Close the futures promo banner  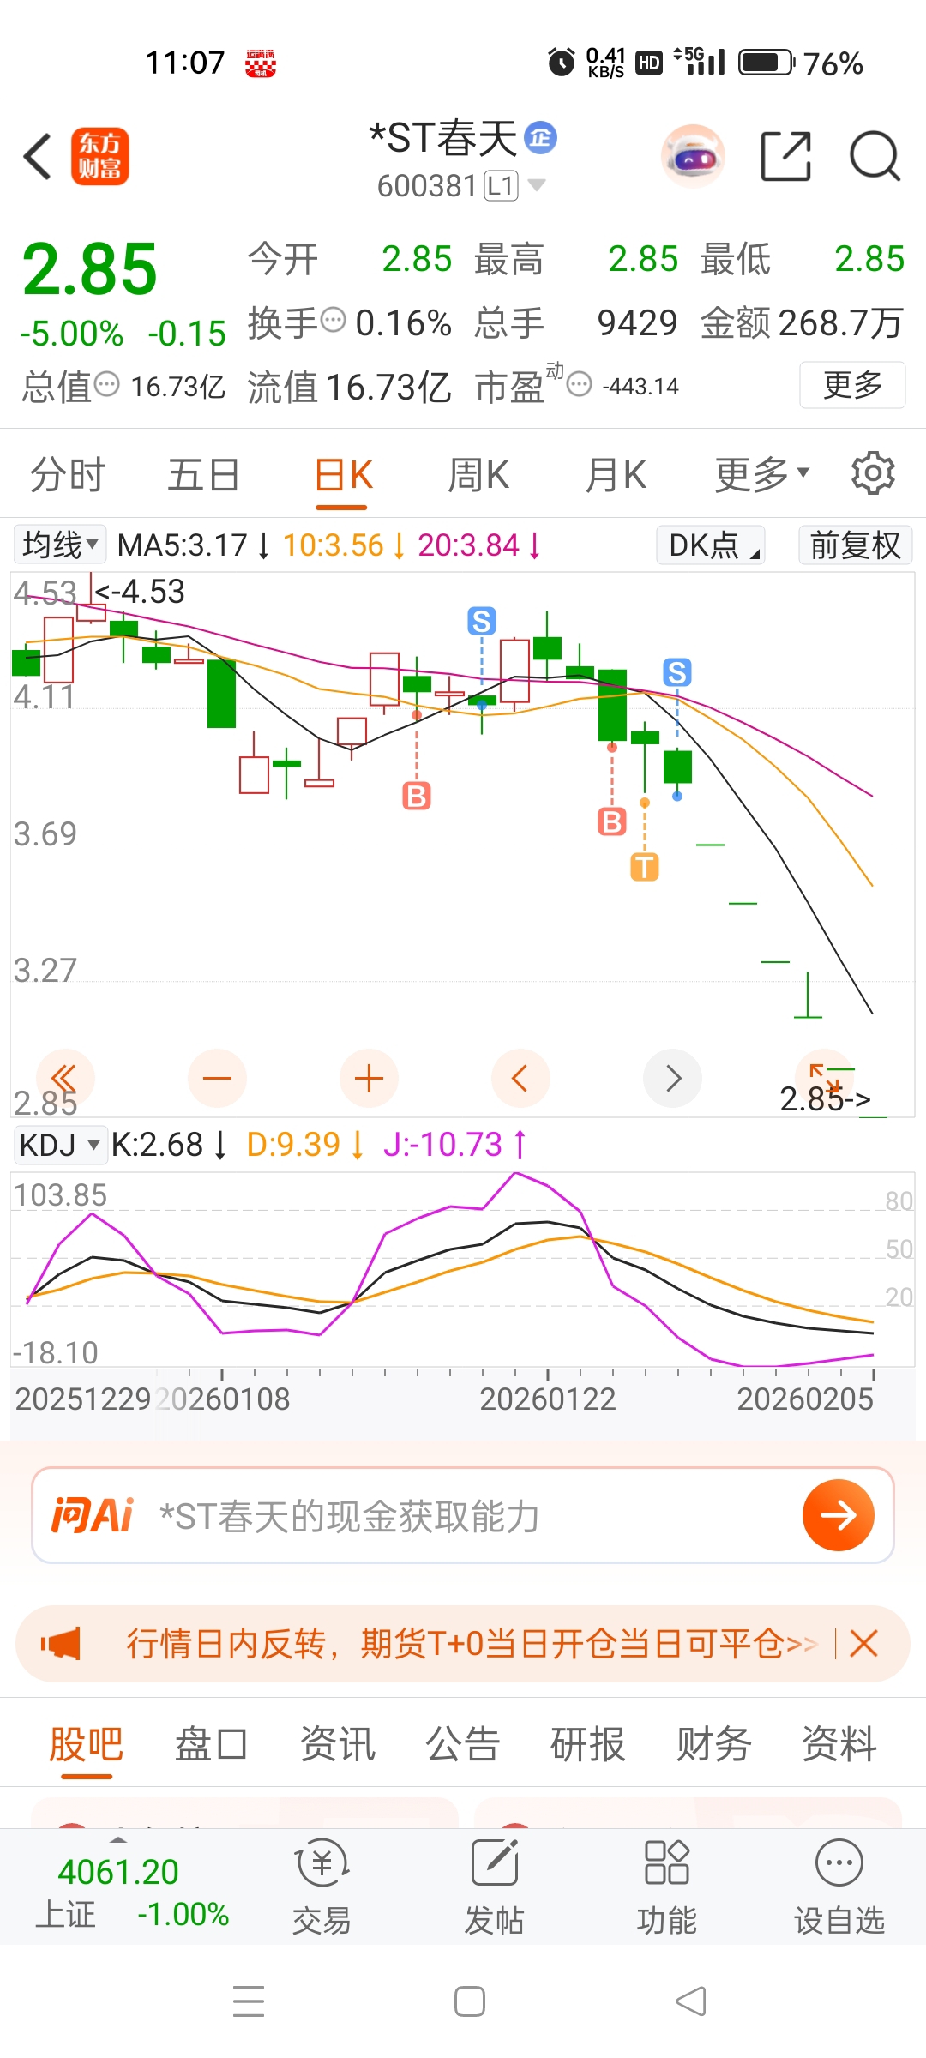863,1643
